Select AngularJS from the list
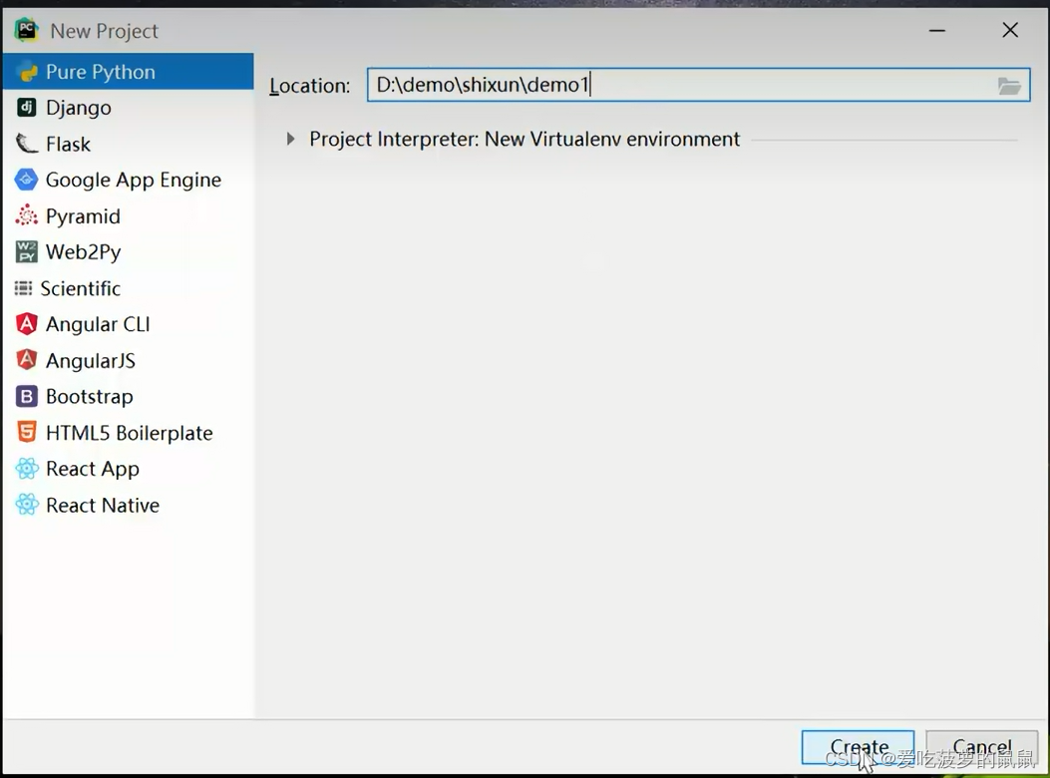Image resolution: width=1050 pixels, height=778 pixels. coord(128,360)
